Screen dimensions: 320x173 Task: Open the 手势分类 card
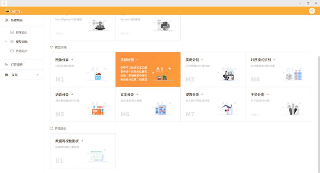pyautogui.click(x=278, y=104)
